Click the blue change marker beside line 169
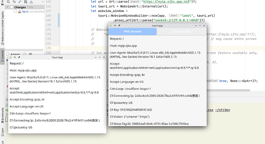The image size is (265, 144). (59, 20)
